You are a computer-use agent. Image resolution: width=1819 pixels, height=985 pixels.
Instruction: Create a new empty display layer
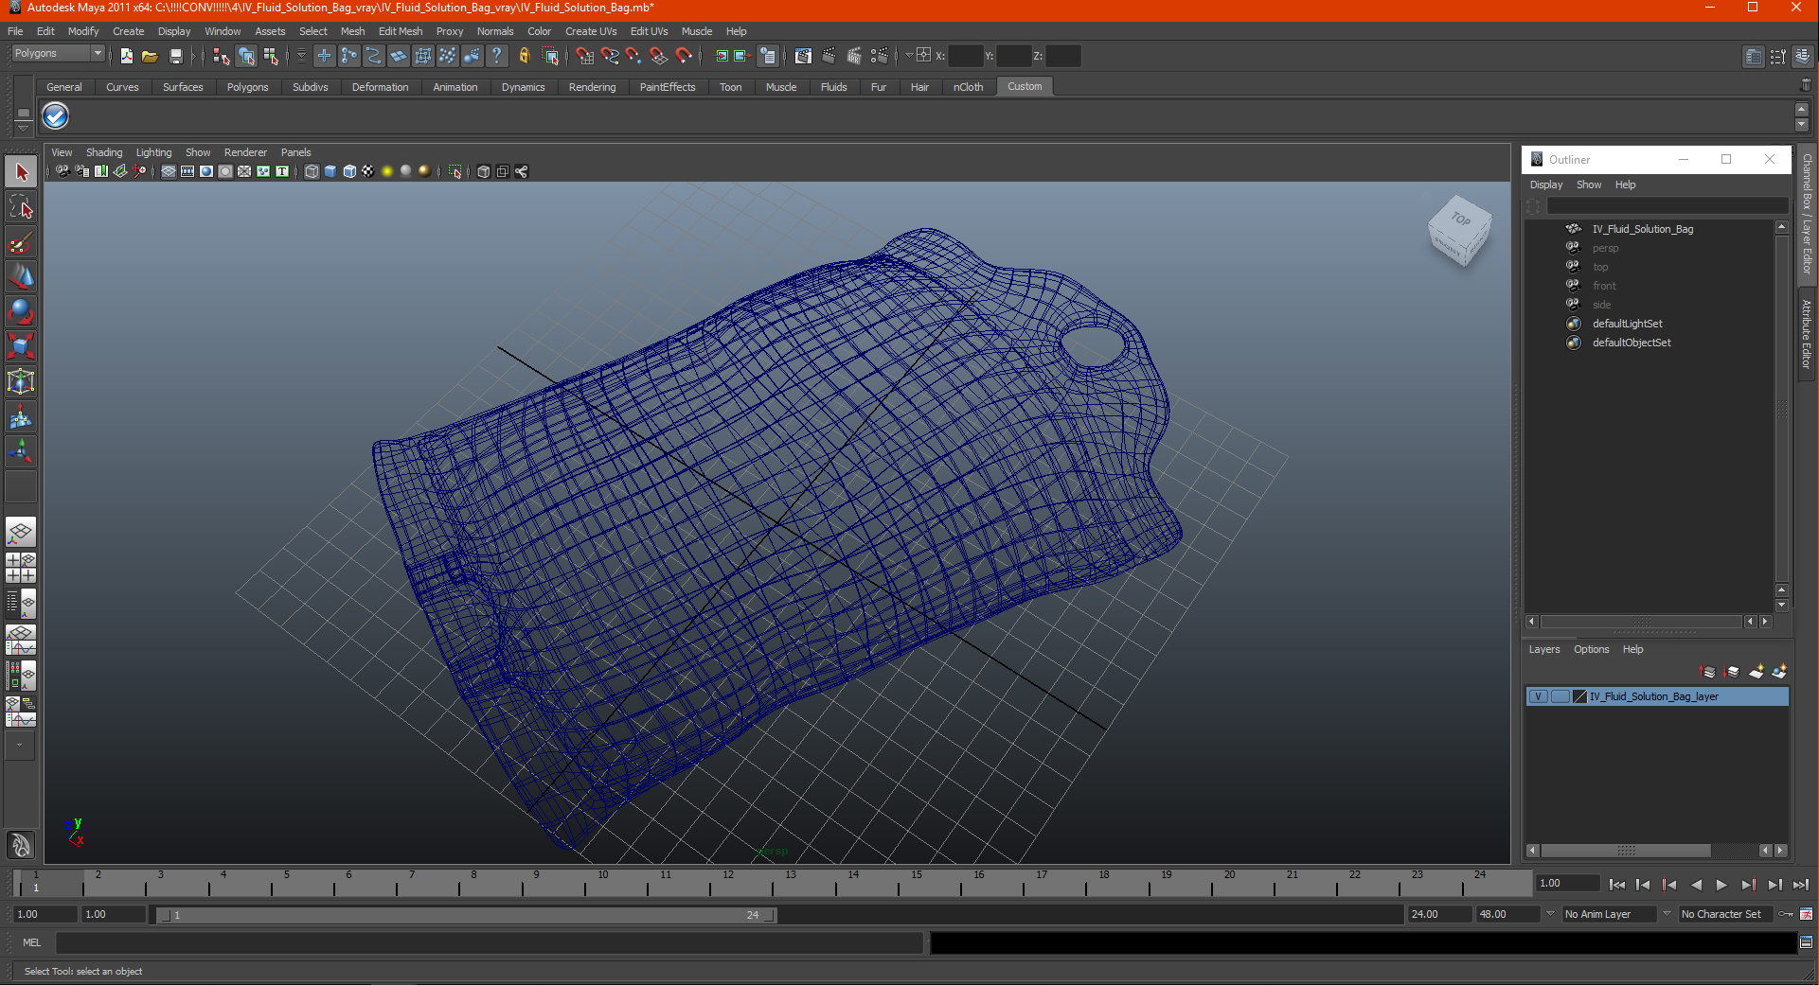pos(1756,672)
